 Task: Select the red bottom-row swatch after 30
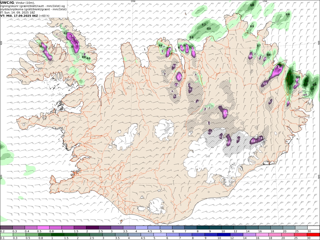[x=313, y=234]
